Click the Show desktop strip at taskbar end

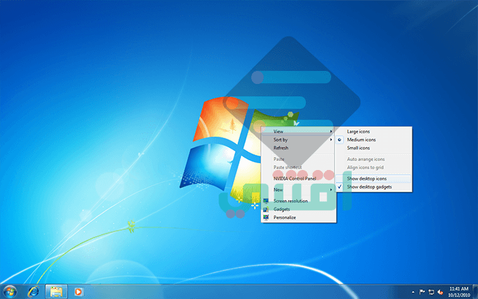tap(475, 291)
